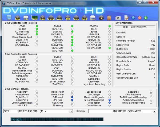Click the Refresh button
The width and height of the screenshot is (160, 127).
(x=81, y=111)
